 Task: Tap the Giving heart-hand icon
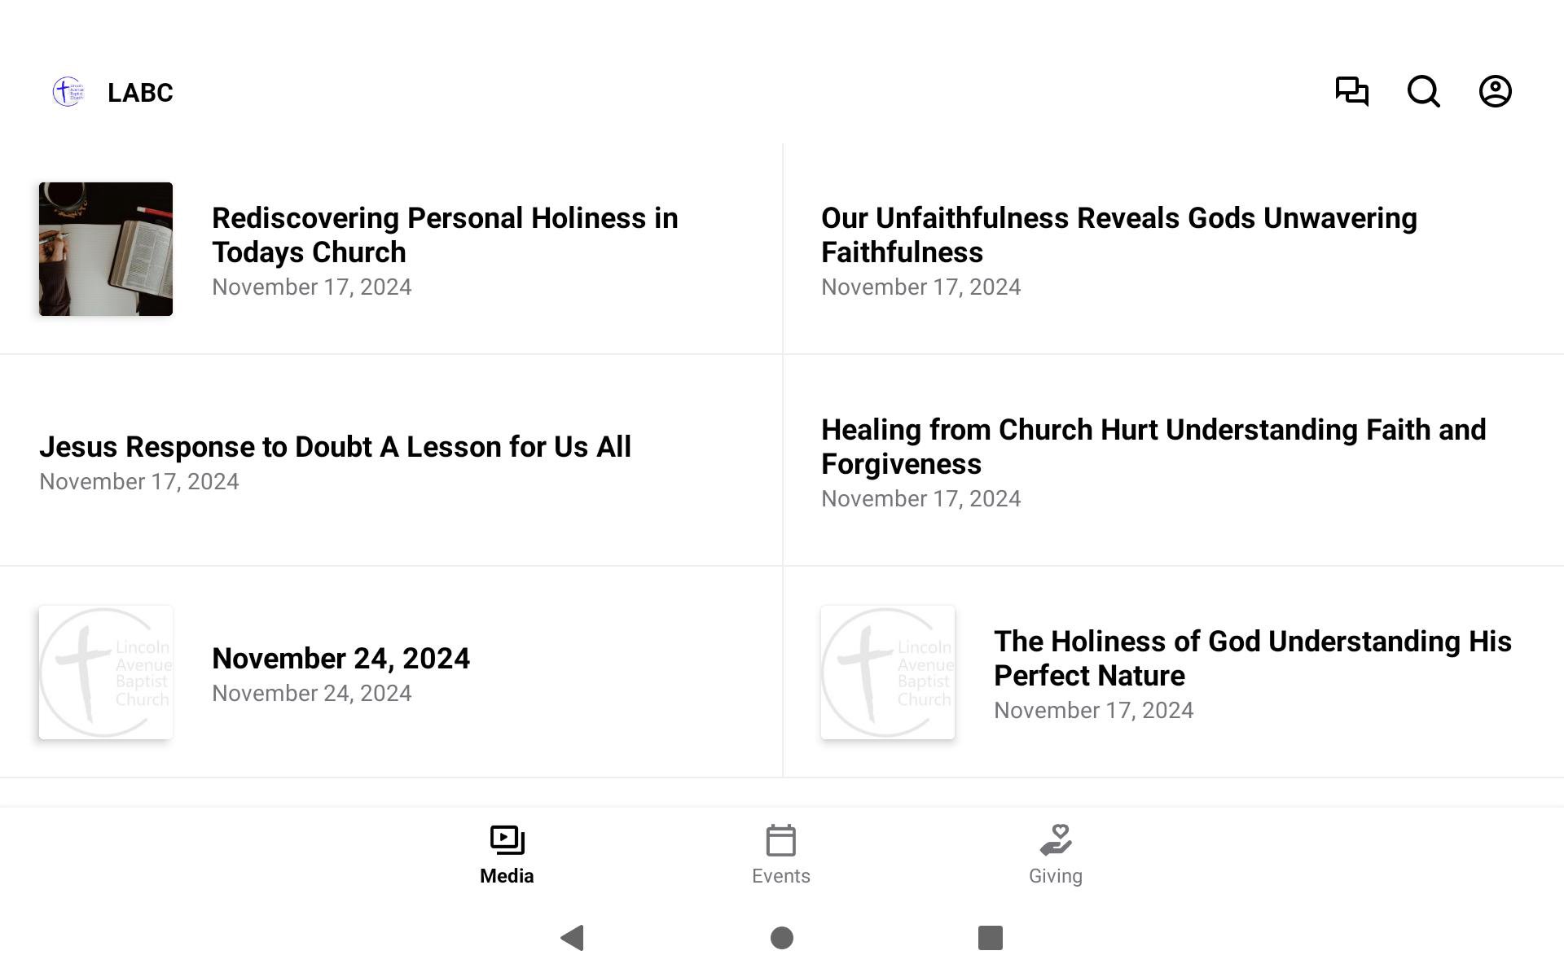[1056, 840]
